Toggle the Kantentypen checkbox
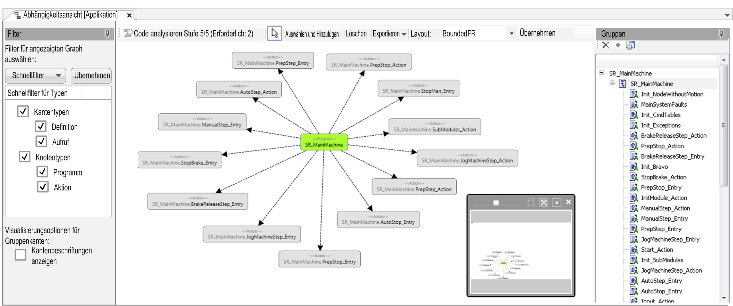The height and width of the screenshot is (306, 733). click(23, 111)
